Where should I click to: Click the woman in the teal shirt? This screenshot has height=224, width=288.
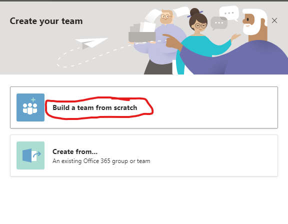coord(199,41)
